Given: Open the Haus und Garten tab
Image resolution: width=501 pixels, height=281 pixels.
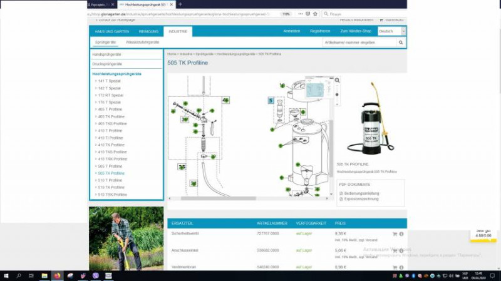Looking at the screenshot, I should (112, 32).
